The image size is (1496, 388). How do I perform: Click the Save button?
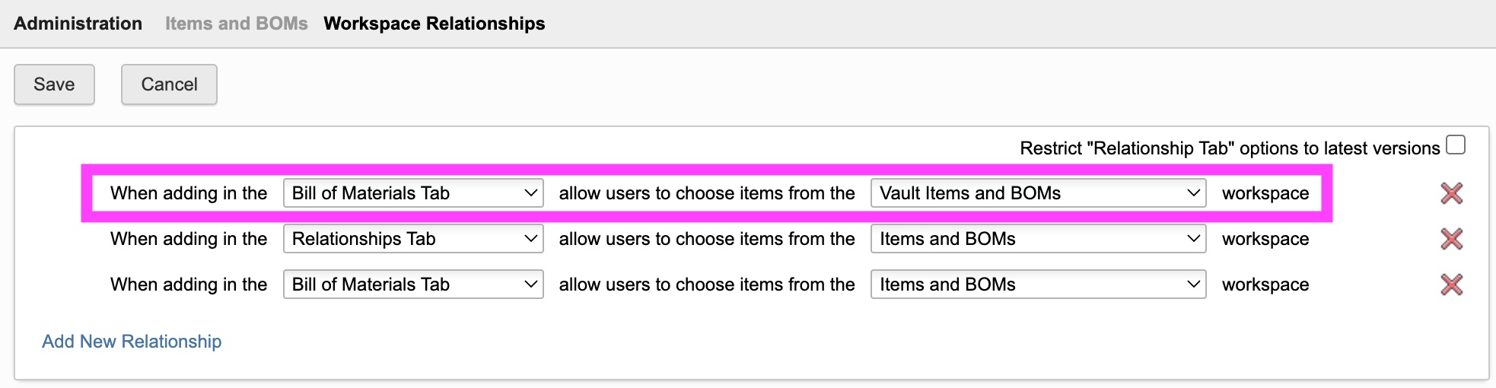(x=54, y=84)
